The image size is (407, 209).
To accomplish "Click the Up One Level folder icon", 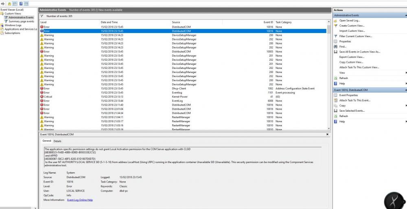I will click(10, 4).
